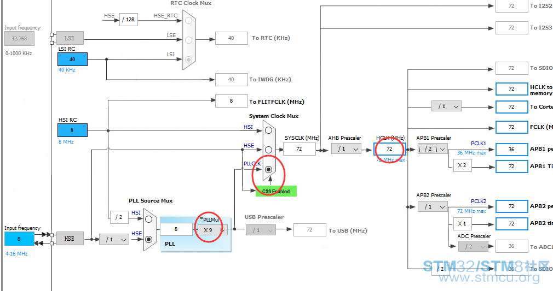Choose HSE in System Clock Mux
The image size is (553, 291).
[x=268, y=150]
